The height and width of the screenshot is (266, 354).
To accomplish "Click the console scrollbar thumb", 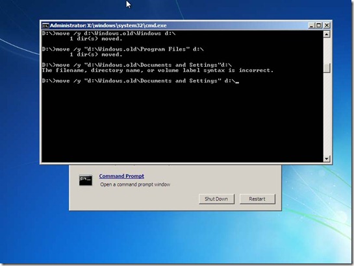I will click(327, 67).
